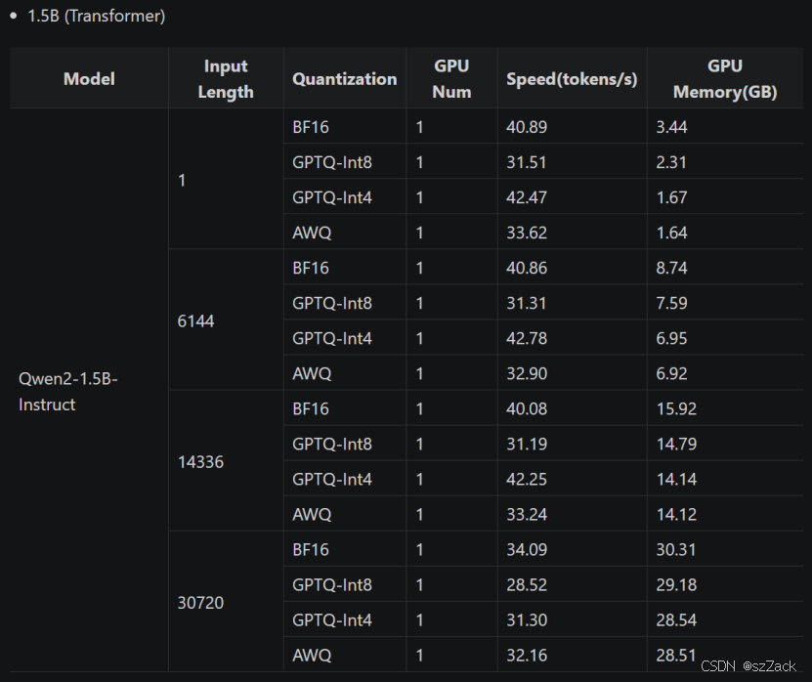
Task: Click GPU memory value "28.54"
Action: tap(676, 619)
